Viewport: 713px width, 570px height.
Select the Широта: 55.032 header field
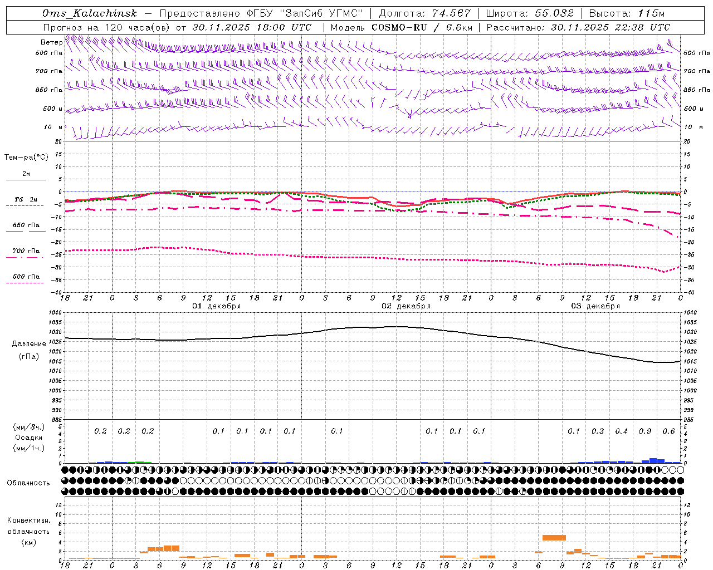[530, 13]
